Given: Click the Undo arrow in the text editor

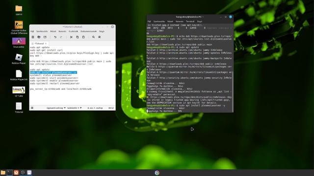Looking at the screenshot, I should click(x=55, y=37).
